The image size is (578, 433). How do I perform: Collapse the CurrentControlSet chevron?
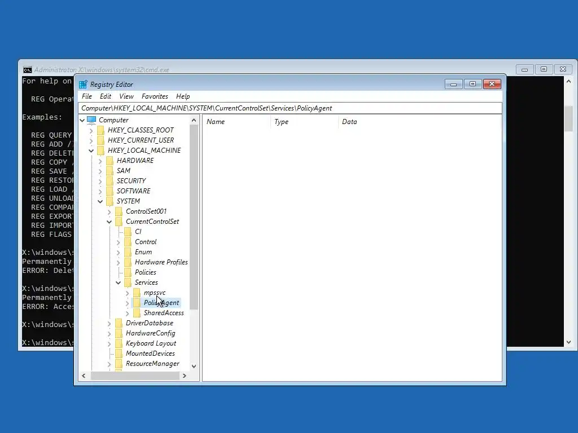click(109, 222)
